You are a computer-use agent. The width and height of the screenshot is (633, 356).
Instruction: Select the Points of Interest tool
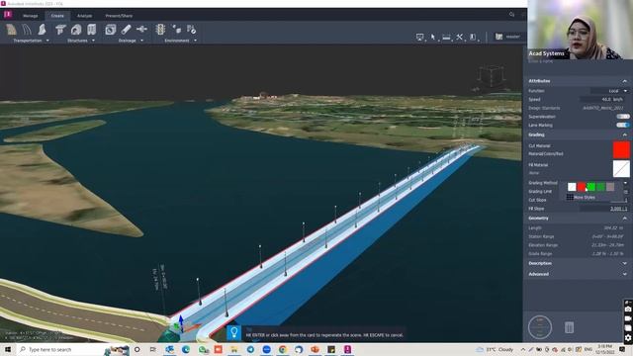(x=191, y=30)
